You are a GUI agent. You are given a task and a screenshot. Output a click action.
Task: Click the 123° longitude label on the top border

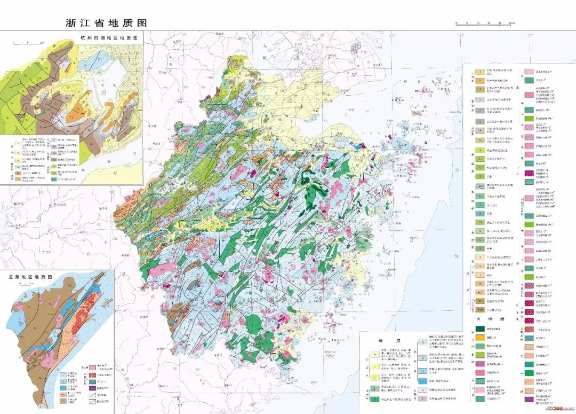(461, 35)
